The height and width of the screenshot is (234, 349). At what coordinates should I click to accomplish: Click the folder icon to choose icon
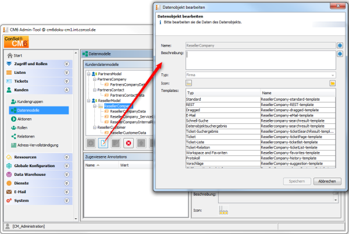[332, 83]
